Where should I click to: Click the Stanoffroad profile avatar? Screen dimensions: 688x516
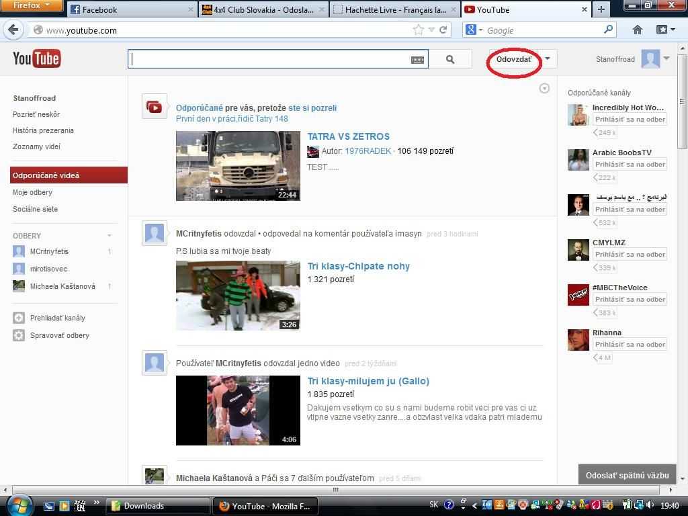650,59
